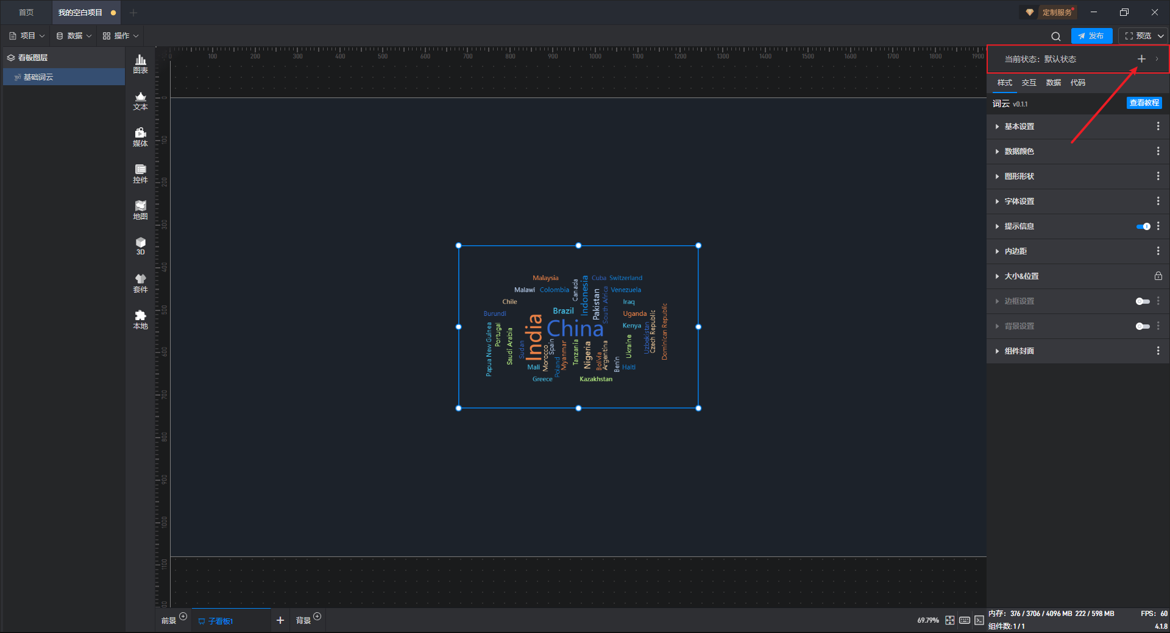This screenshot has width=1170, height=633.
Task: Switch to the 数据 properties tab
Action: 1053,83
